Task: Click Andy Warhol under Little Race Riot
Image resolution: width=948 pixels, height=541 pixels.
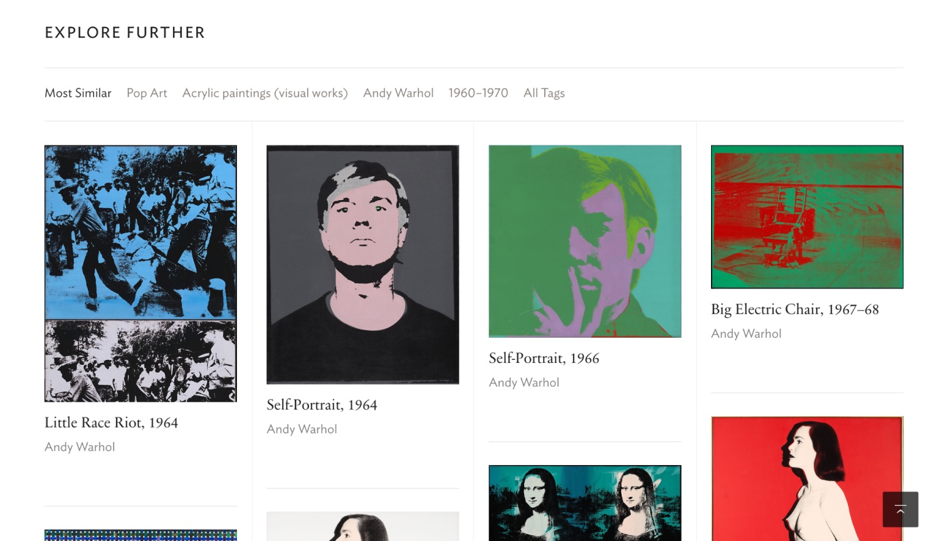Action: point(79,446)
